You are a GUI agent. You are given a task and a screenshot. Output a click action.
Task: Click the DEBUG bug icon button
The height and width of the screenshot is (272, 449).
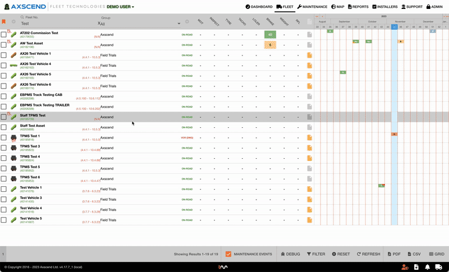tap(290, 254)
